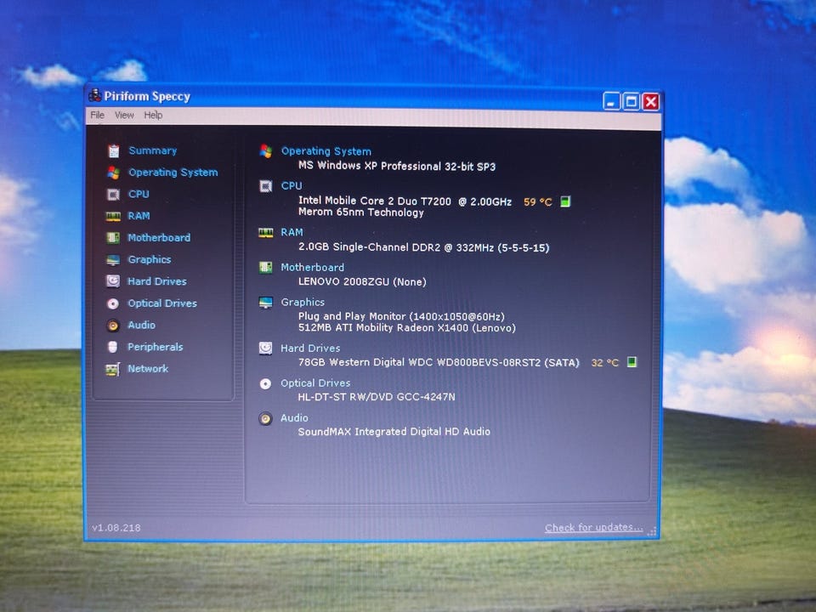Click text 2.0GB Single-Channel DDR2 @ 332MHz
The width and height of the screenshot is (816, 612).
click(x=395, y=247)
